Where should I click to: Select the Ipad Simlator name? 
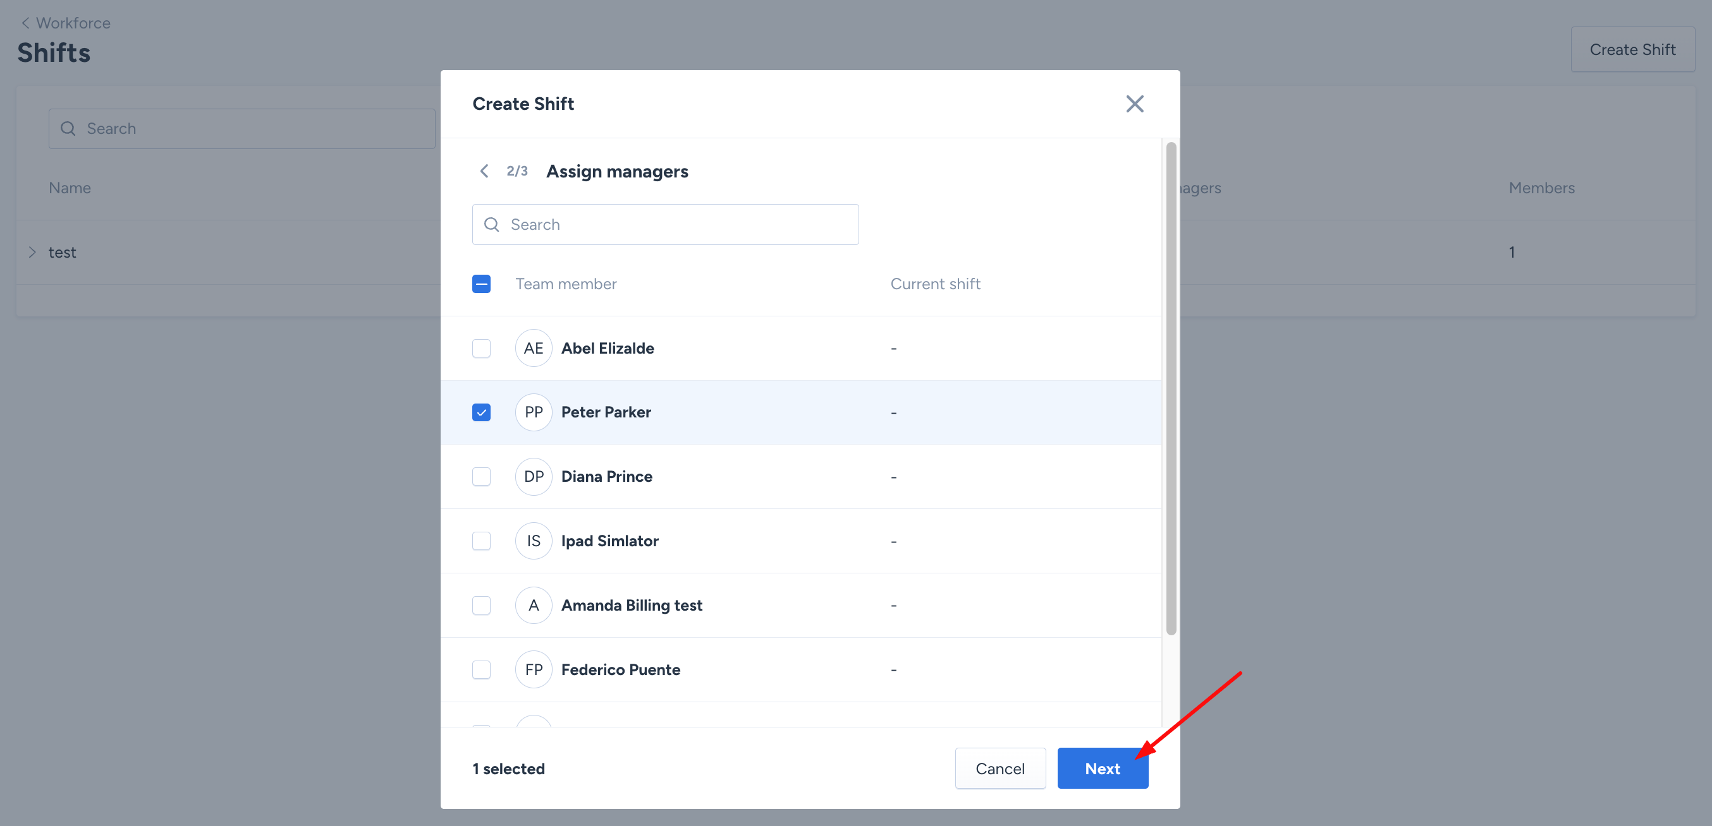point(610,541)
